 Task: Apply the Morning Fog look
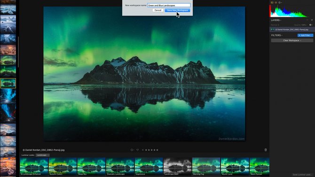tap(206, 167)
